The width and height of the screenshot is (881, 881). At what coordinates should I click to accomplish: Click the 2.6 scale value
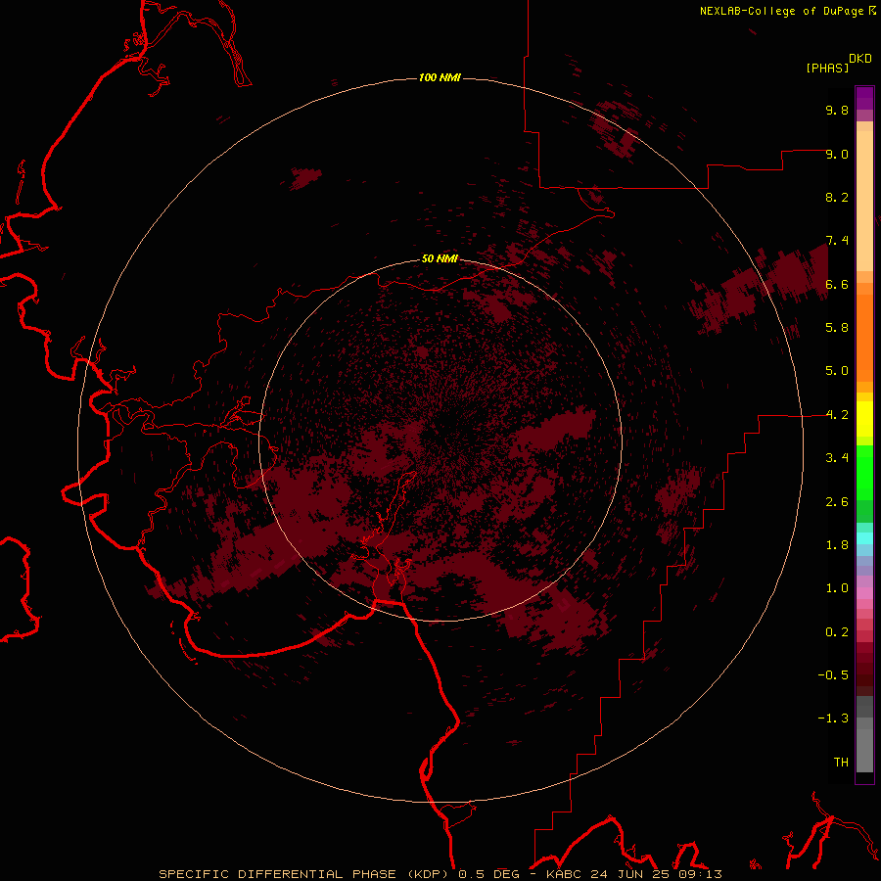(x=837, y=502)
